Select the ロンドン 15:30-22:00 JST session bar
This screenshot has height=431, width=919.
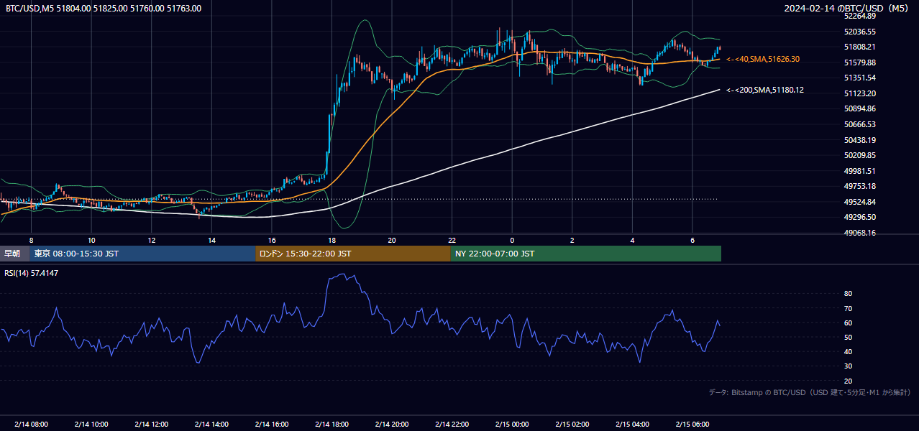[x=353, y=254]
